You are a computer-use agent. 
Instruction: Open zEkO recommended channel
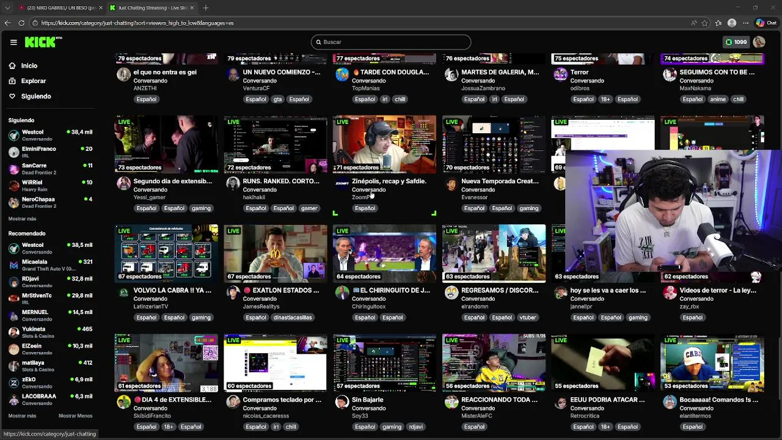pos(50,383)
